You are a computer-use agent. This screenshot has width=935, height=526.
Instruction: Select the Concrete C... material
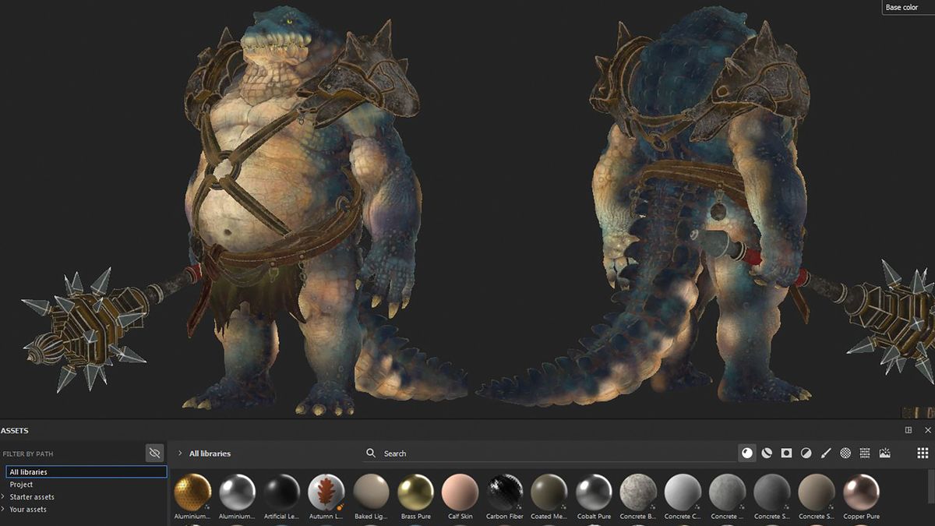tap(683, 496)
